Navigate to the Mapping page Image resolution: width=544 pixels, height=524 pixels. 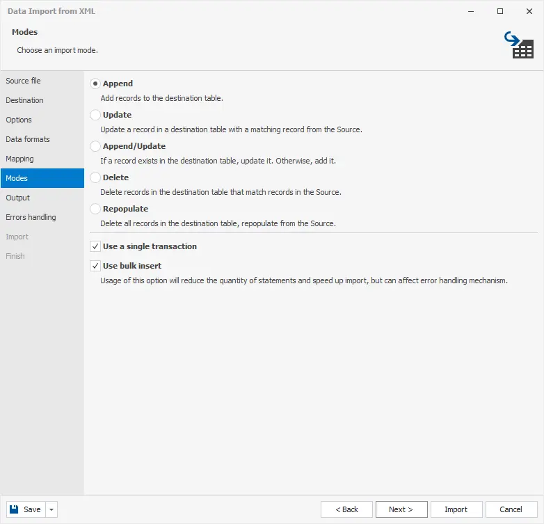tap(20, 159)
